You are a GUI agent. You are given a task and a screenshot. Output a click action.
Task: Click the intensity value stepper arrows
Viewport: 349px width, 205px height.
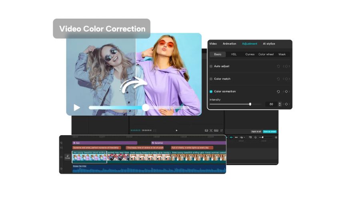pyautogui.click(x=279, y=104)
